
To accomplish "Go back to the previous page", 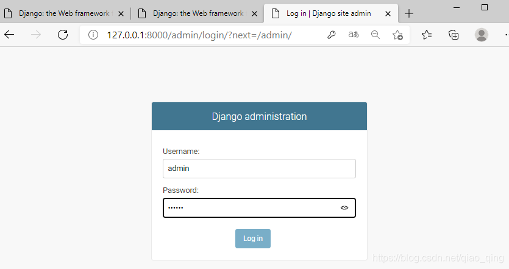I will (9, 34).
